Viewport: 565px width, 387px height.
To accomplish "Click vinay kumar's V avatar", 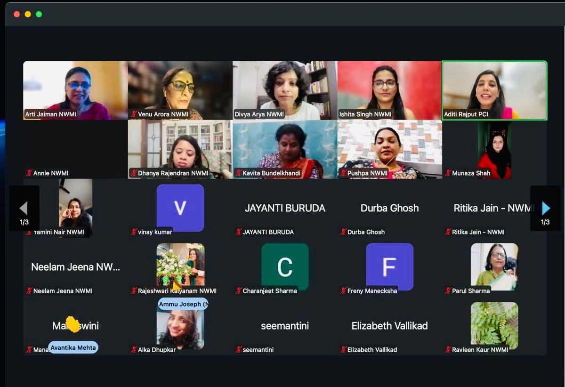I will coord(180,208).
